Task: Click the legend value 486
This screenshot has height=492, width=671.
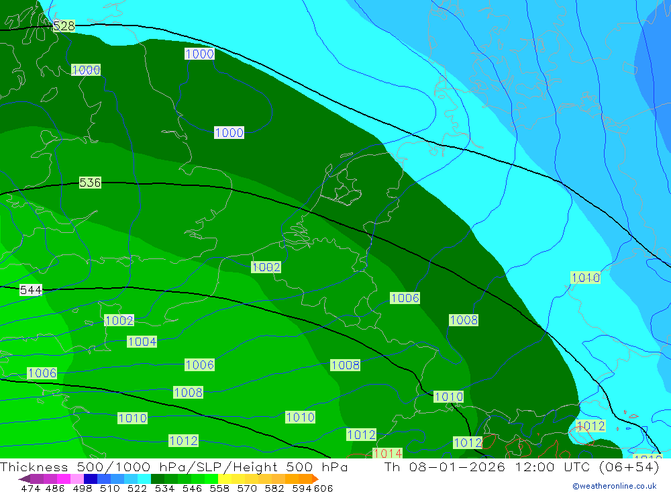Action: click(x=55, y=488)
